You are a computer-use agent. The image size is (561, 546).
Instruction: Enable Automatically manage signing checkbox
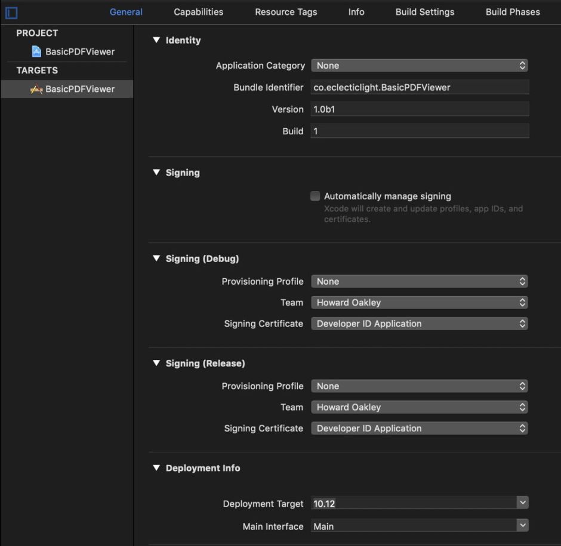tap(315, 196)
